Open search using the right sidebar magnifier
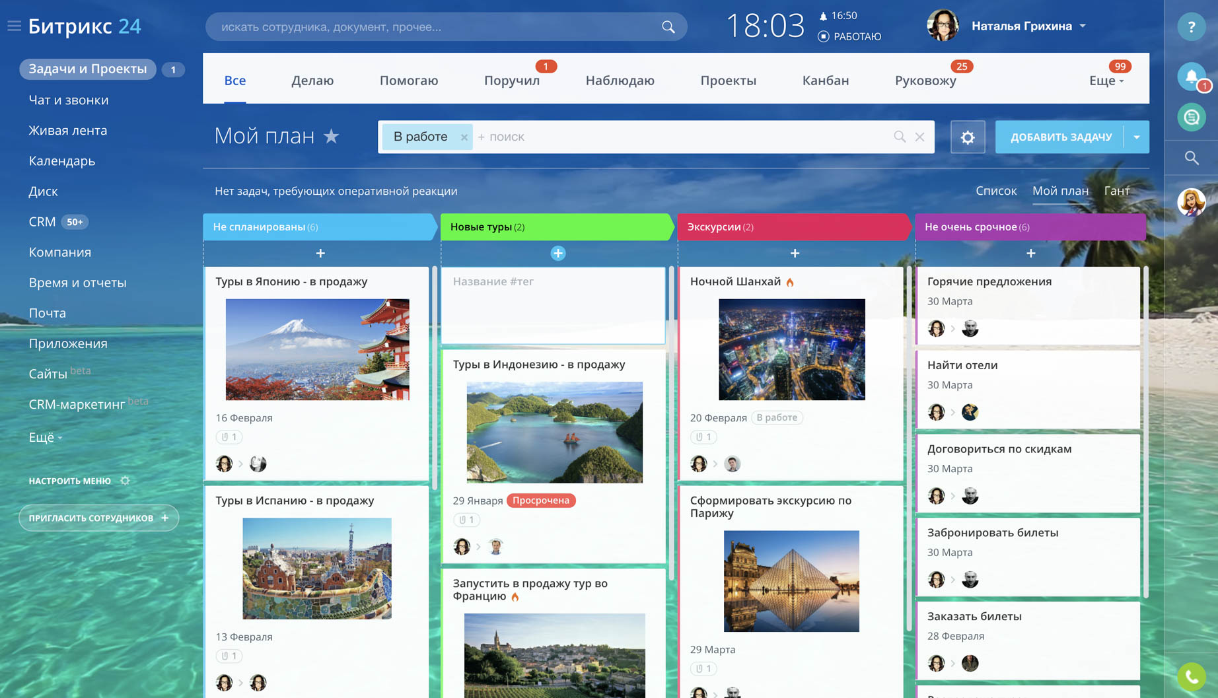 1191,158
